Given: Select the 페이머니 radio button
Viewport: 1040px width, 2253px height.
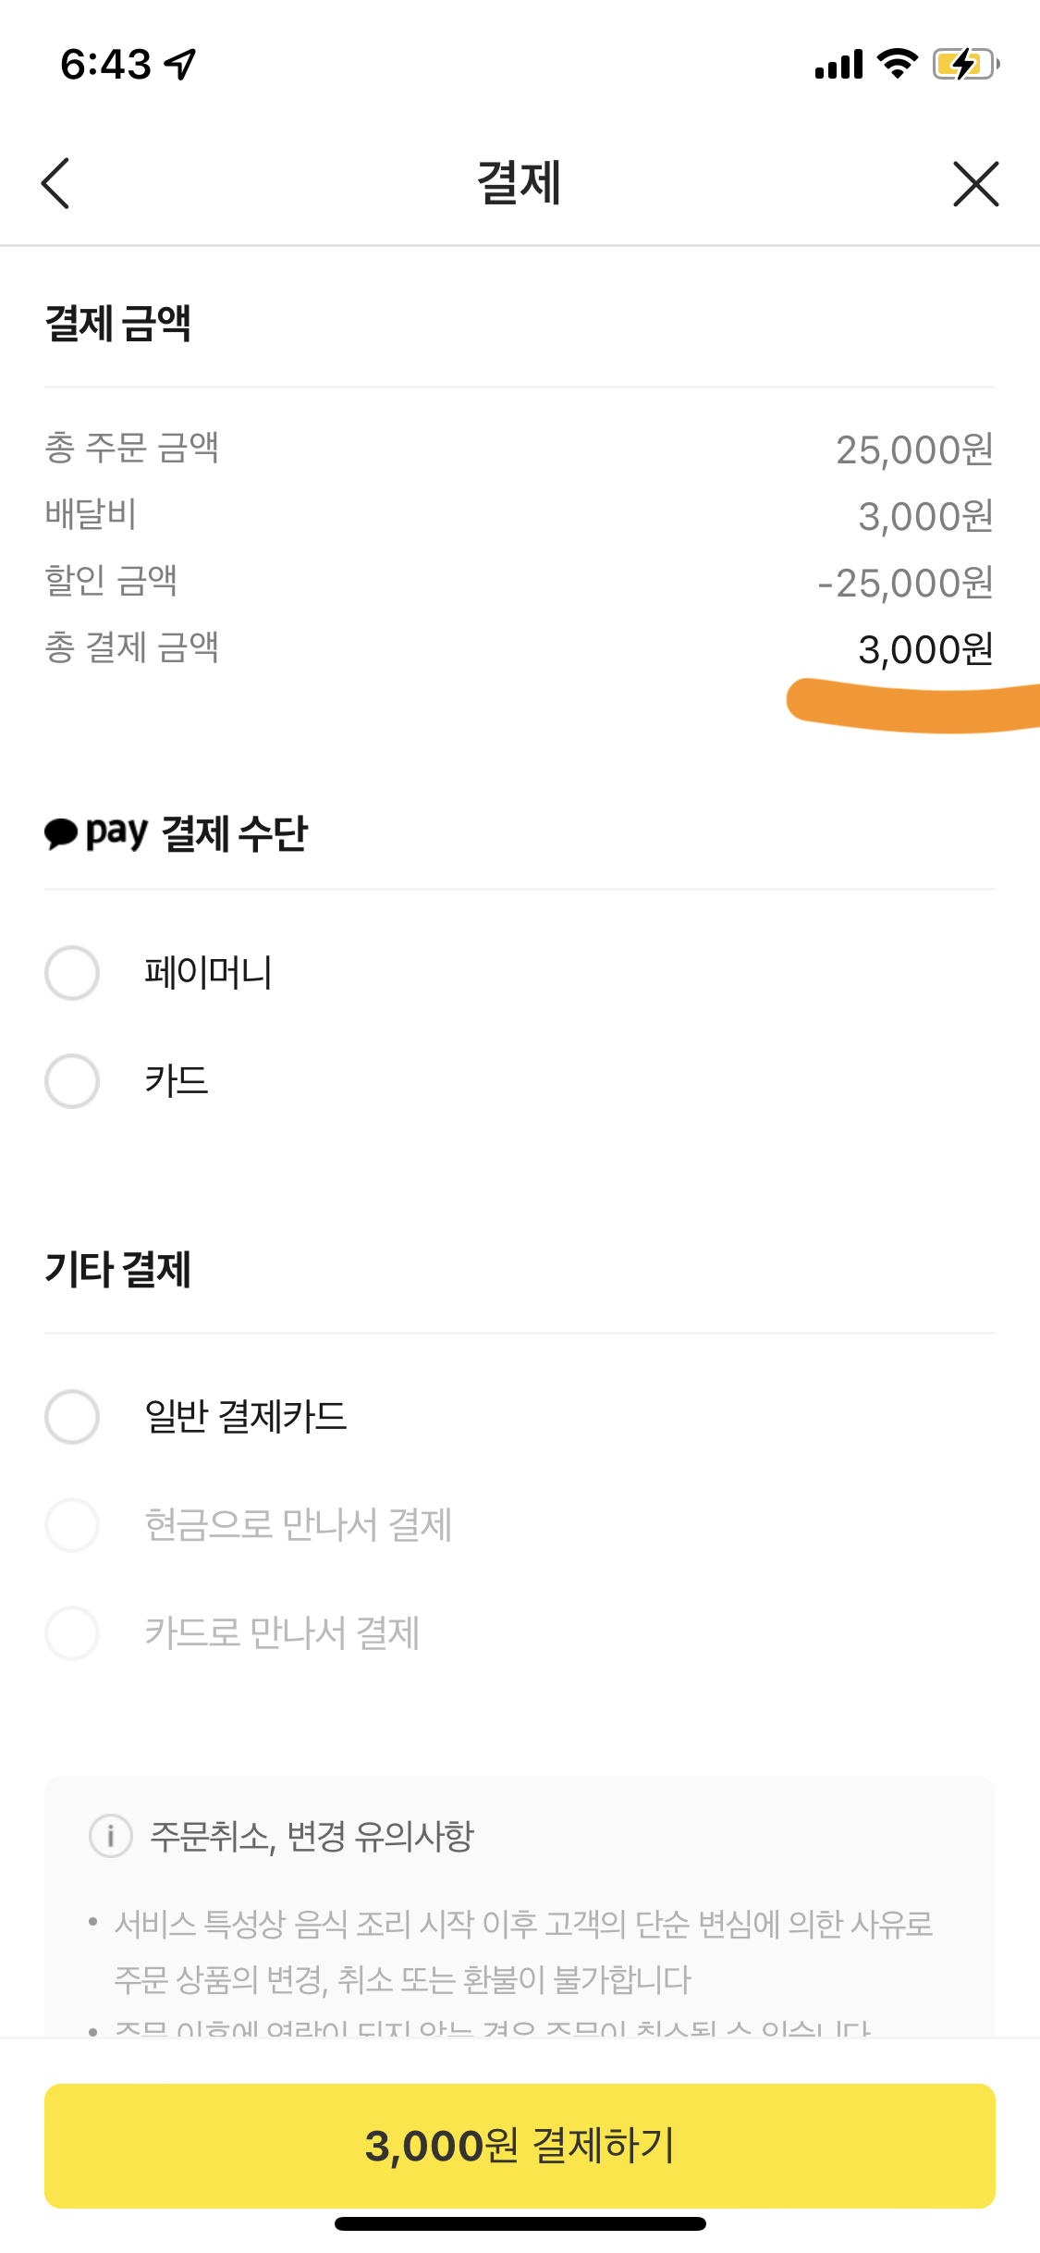Looking at the screenshot, I should (72, 973).
